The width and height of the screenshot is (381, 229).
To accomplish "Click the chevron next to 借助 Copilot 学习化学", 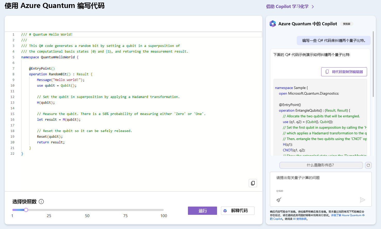I will (313, 7).
